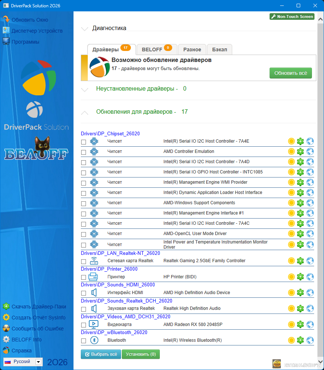Click the Non-Touch Screen wrench badge

(292, 17)
